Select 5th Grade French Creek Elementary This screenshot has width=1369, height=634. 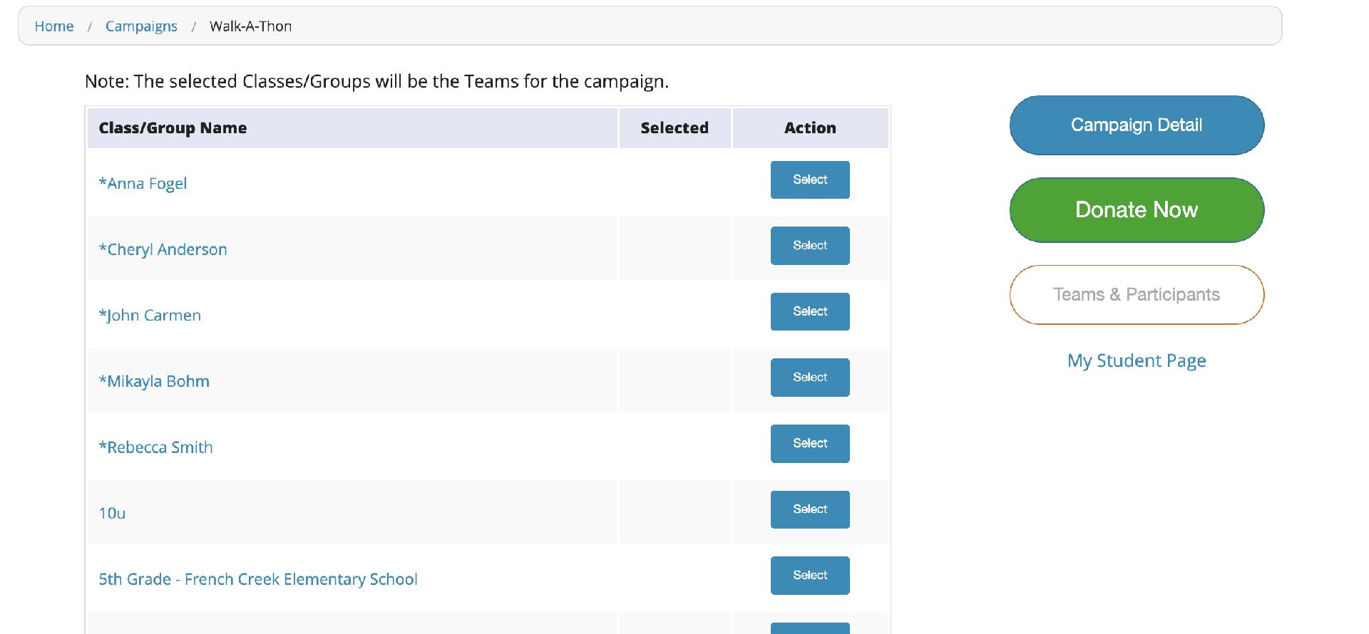810,576
